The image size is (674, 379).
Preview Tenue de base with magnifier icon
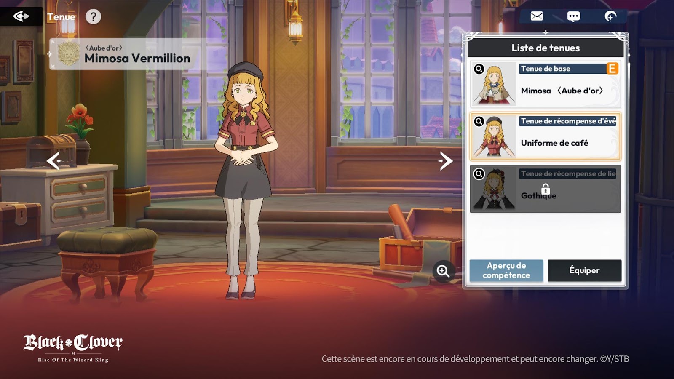479,69
